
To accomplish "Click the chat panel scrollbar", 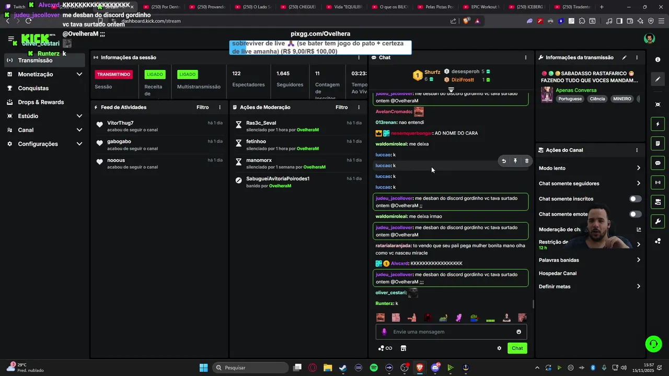I will (x=533, y=304).
